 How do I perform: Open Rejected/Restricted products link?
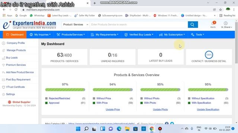click(59, 98)
